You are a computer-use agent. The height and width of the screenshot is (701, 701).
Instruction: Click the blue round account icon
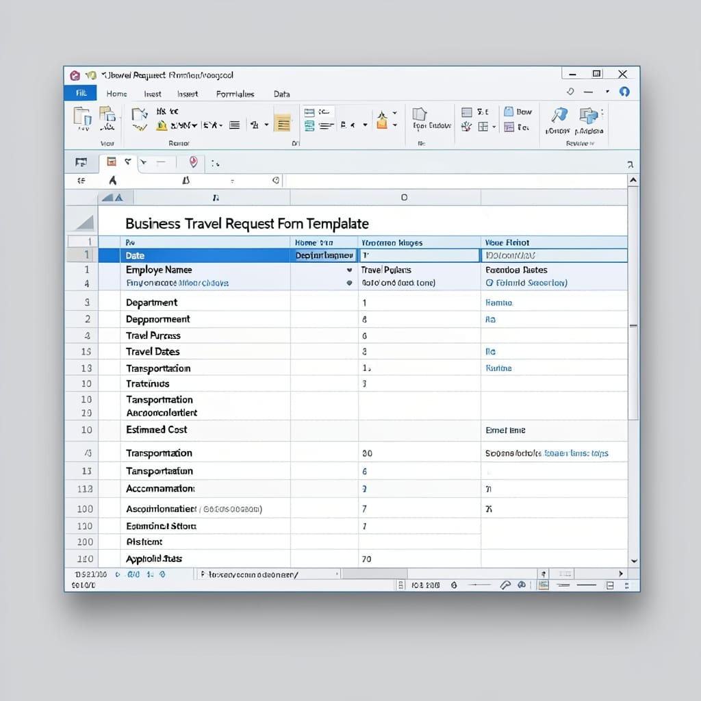(624, 92)
